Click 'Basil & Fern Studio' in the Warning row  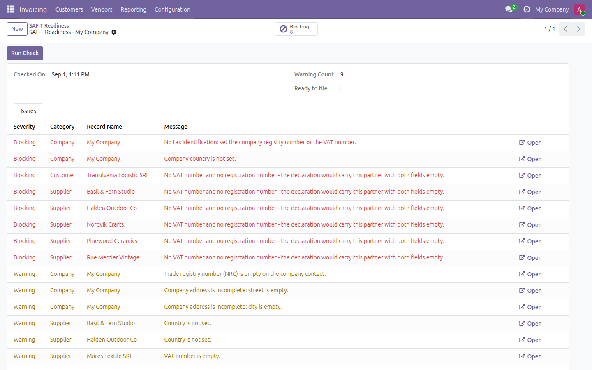pyautogui.click(x=111, y=323)
